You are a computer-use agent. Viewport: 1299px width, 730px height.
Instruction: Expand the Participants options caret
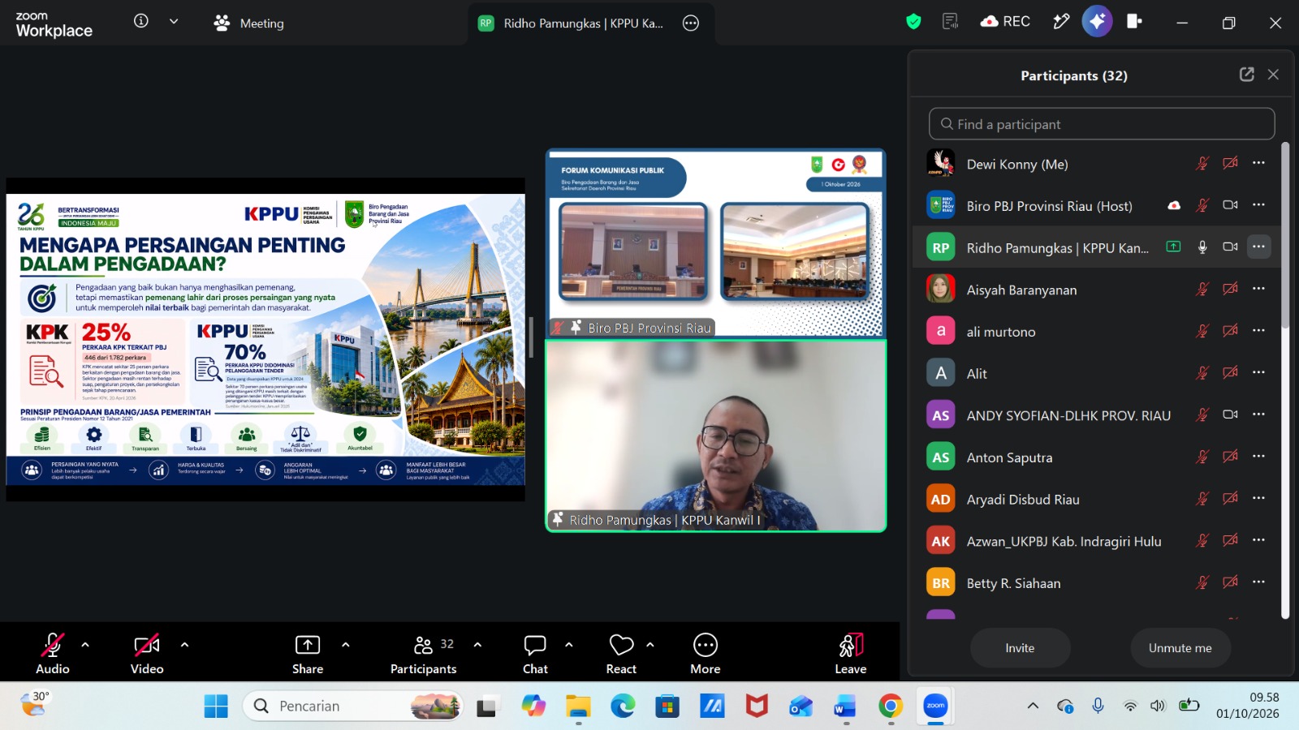(477, 645)
